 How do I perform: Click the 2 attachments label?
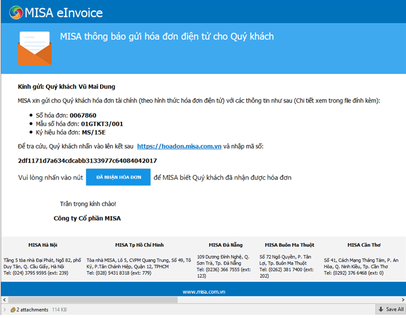(32, 310)
